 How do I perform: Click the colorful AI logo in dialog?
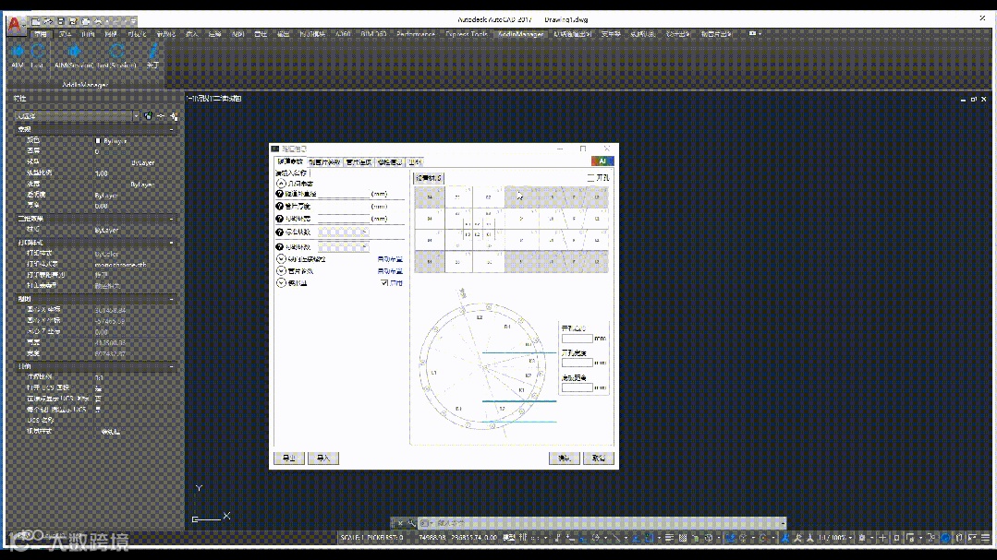click(602, 161)
